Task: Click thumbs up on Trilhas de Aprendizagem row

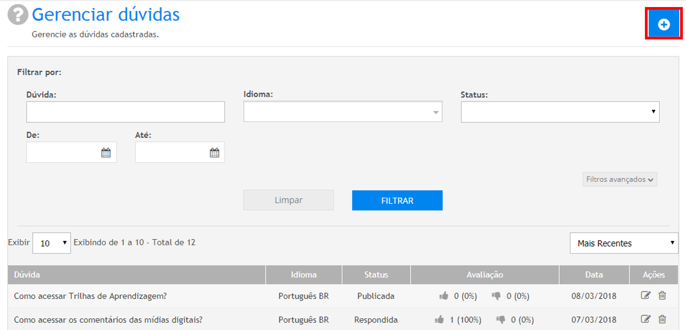Action: click(x=444, y=296)
